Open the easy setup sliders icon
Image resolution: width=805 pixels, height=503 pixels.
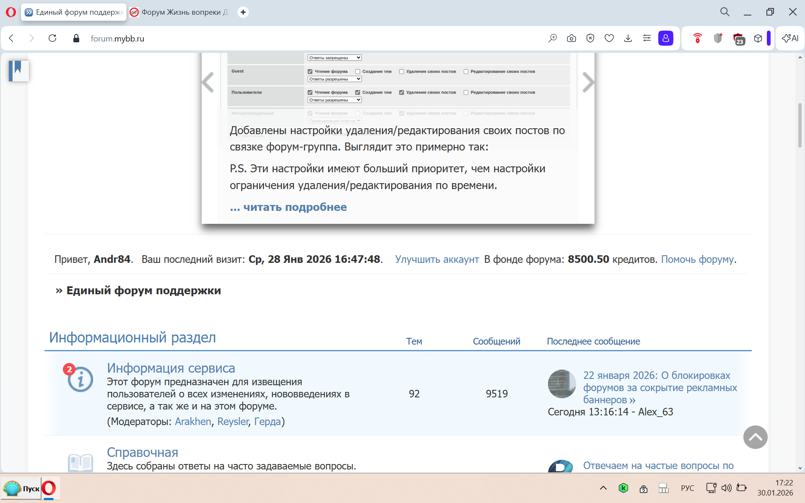coord(647,39)
